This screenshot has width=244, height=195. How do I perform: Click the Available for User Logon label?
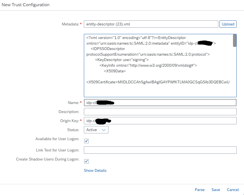click(57, 139)
